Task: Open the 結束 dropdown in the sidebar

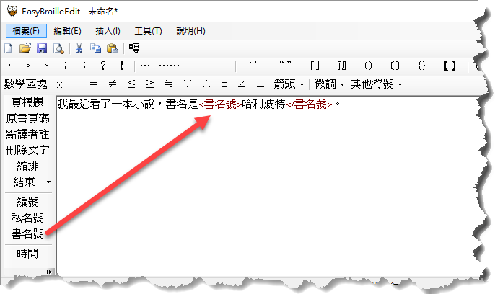Action: point(29,181)
